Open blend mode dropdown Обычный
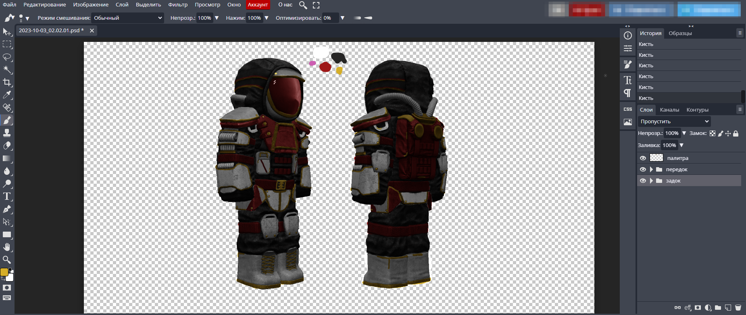 click(127, 18)
